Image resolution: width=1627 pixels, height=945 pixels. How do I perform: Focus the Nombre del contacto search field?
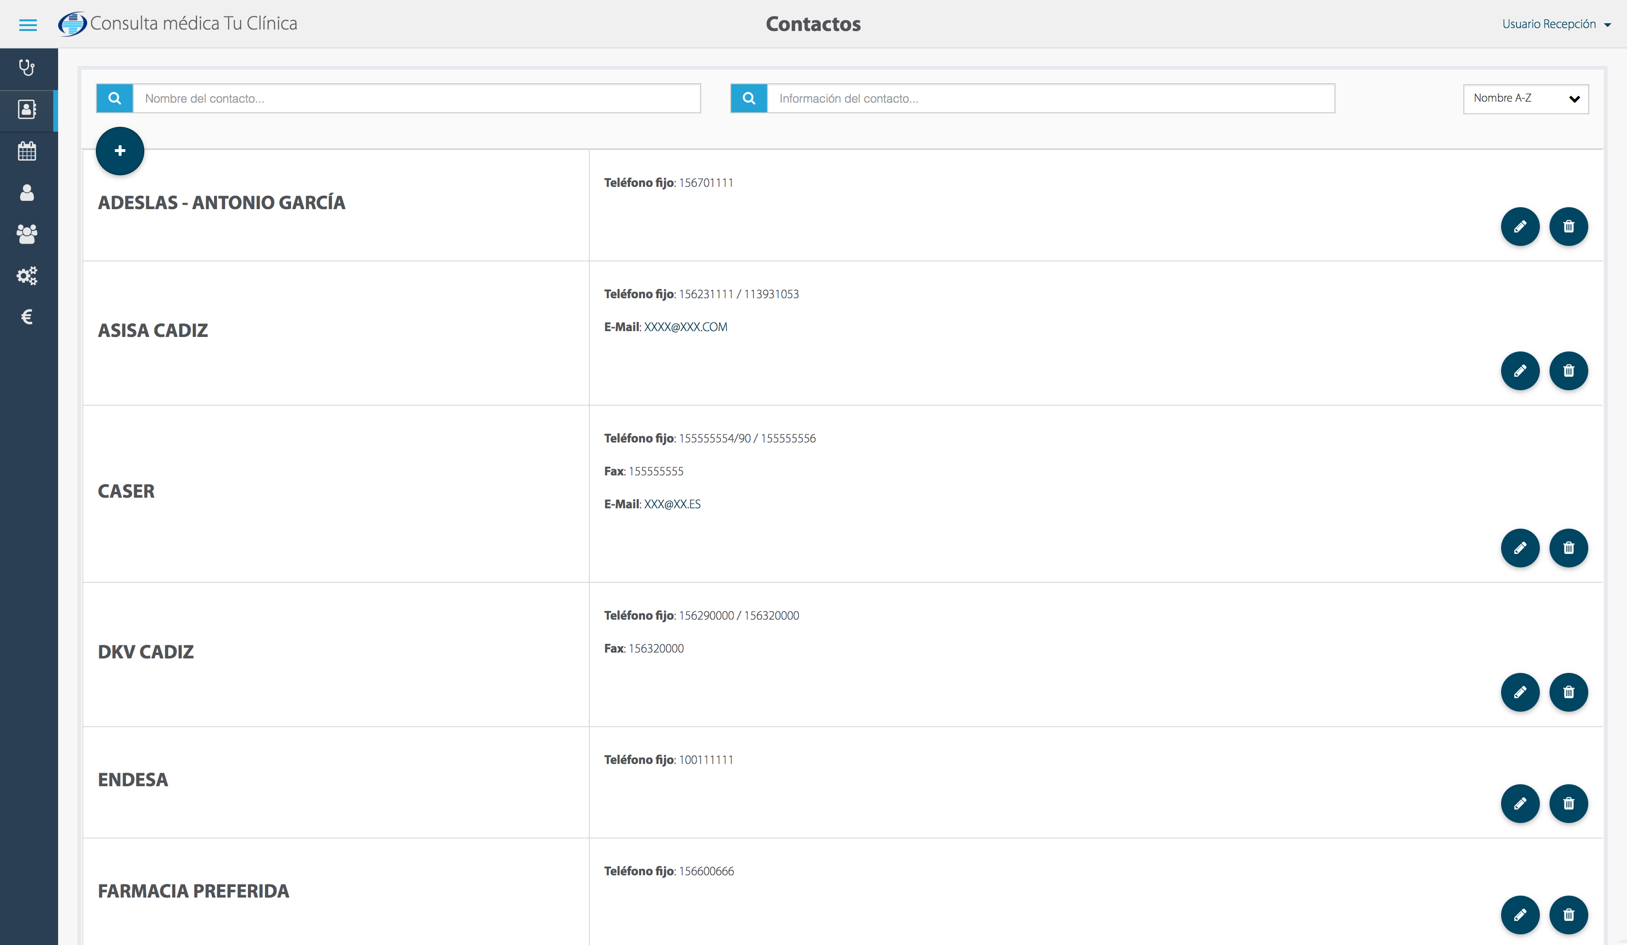pos(416,99)
